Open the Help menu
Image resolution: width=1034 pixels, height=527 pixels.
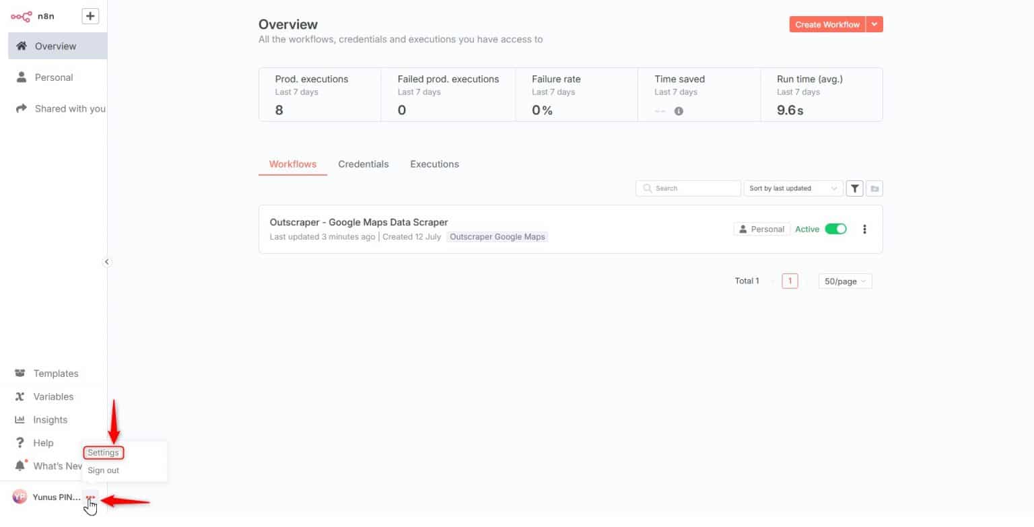click(x=43, y=442)
